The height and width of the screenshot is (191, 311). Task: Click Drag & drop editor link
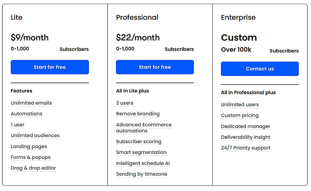(x=33, y=168)
